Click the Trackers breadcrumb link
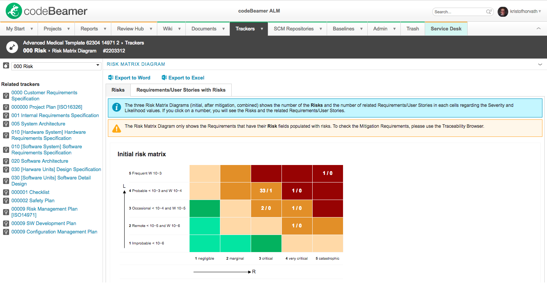The width and height of the screenshot is (547, 284). pyautogui.click(x=134, y=43)
